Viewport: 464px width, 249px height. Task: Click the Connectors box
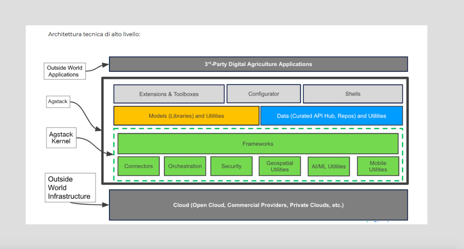click(x=138, y=166)
